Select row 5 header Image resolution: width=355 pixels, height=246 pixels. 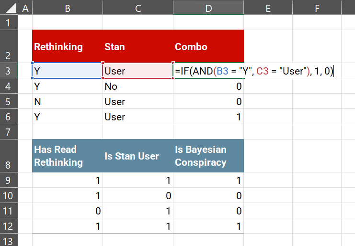(9, 101)
